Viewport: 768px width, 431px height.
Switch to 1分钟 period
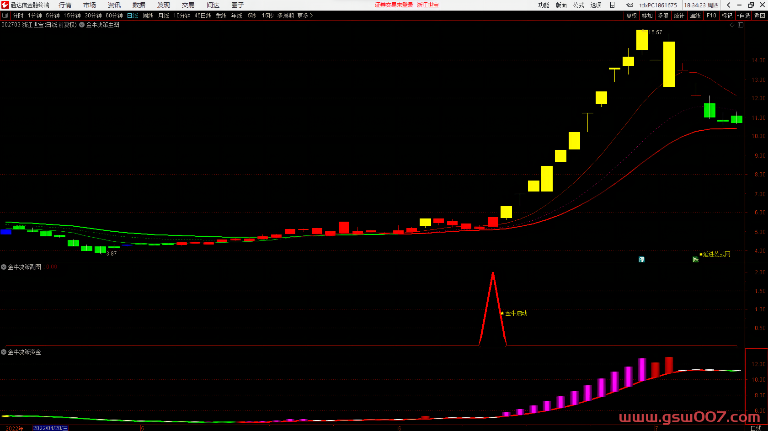click(x=35, y=16)
